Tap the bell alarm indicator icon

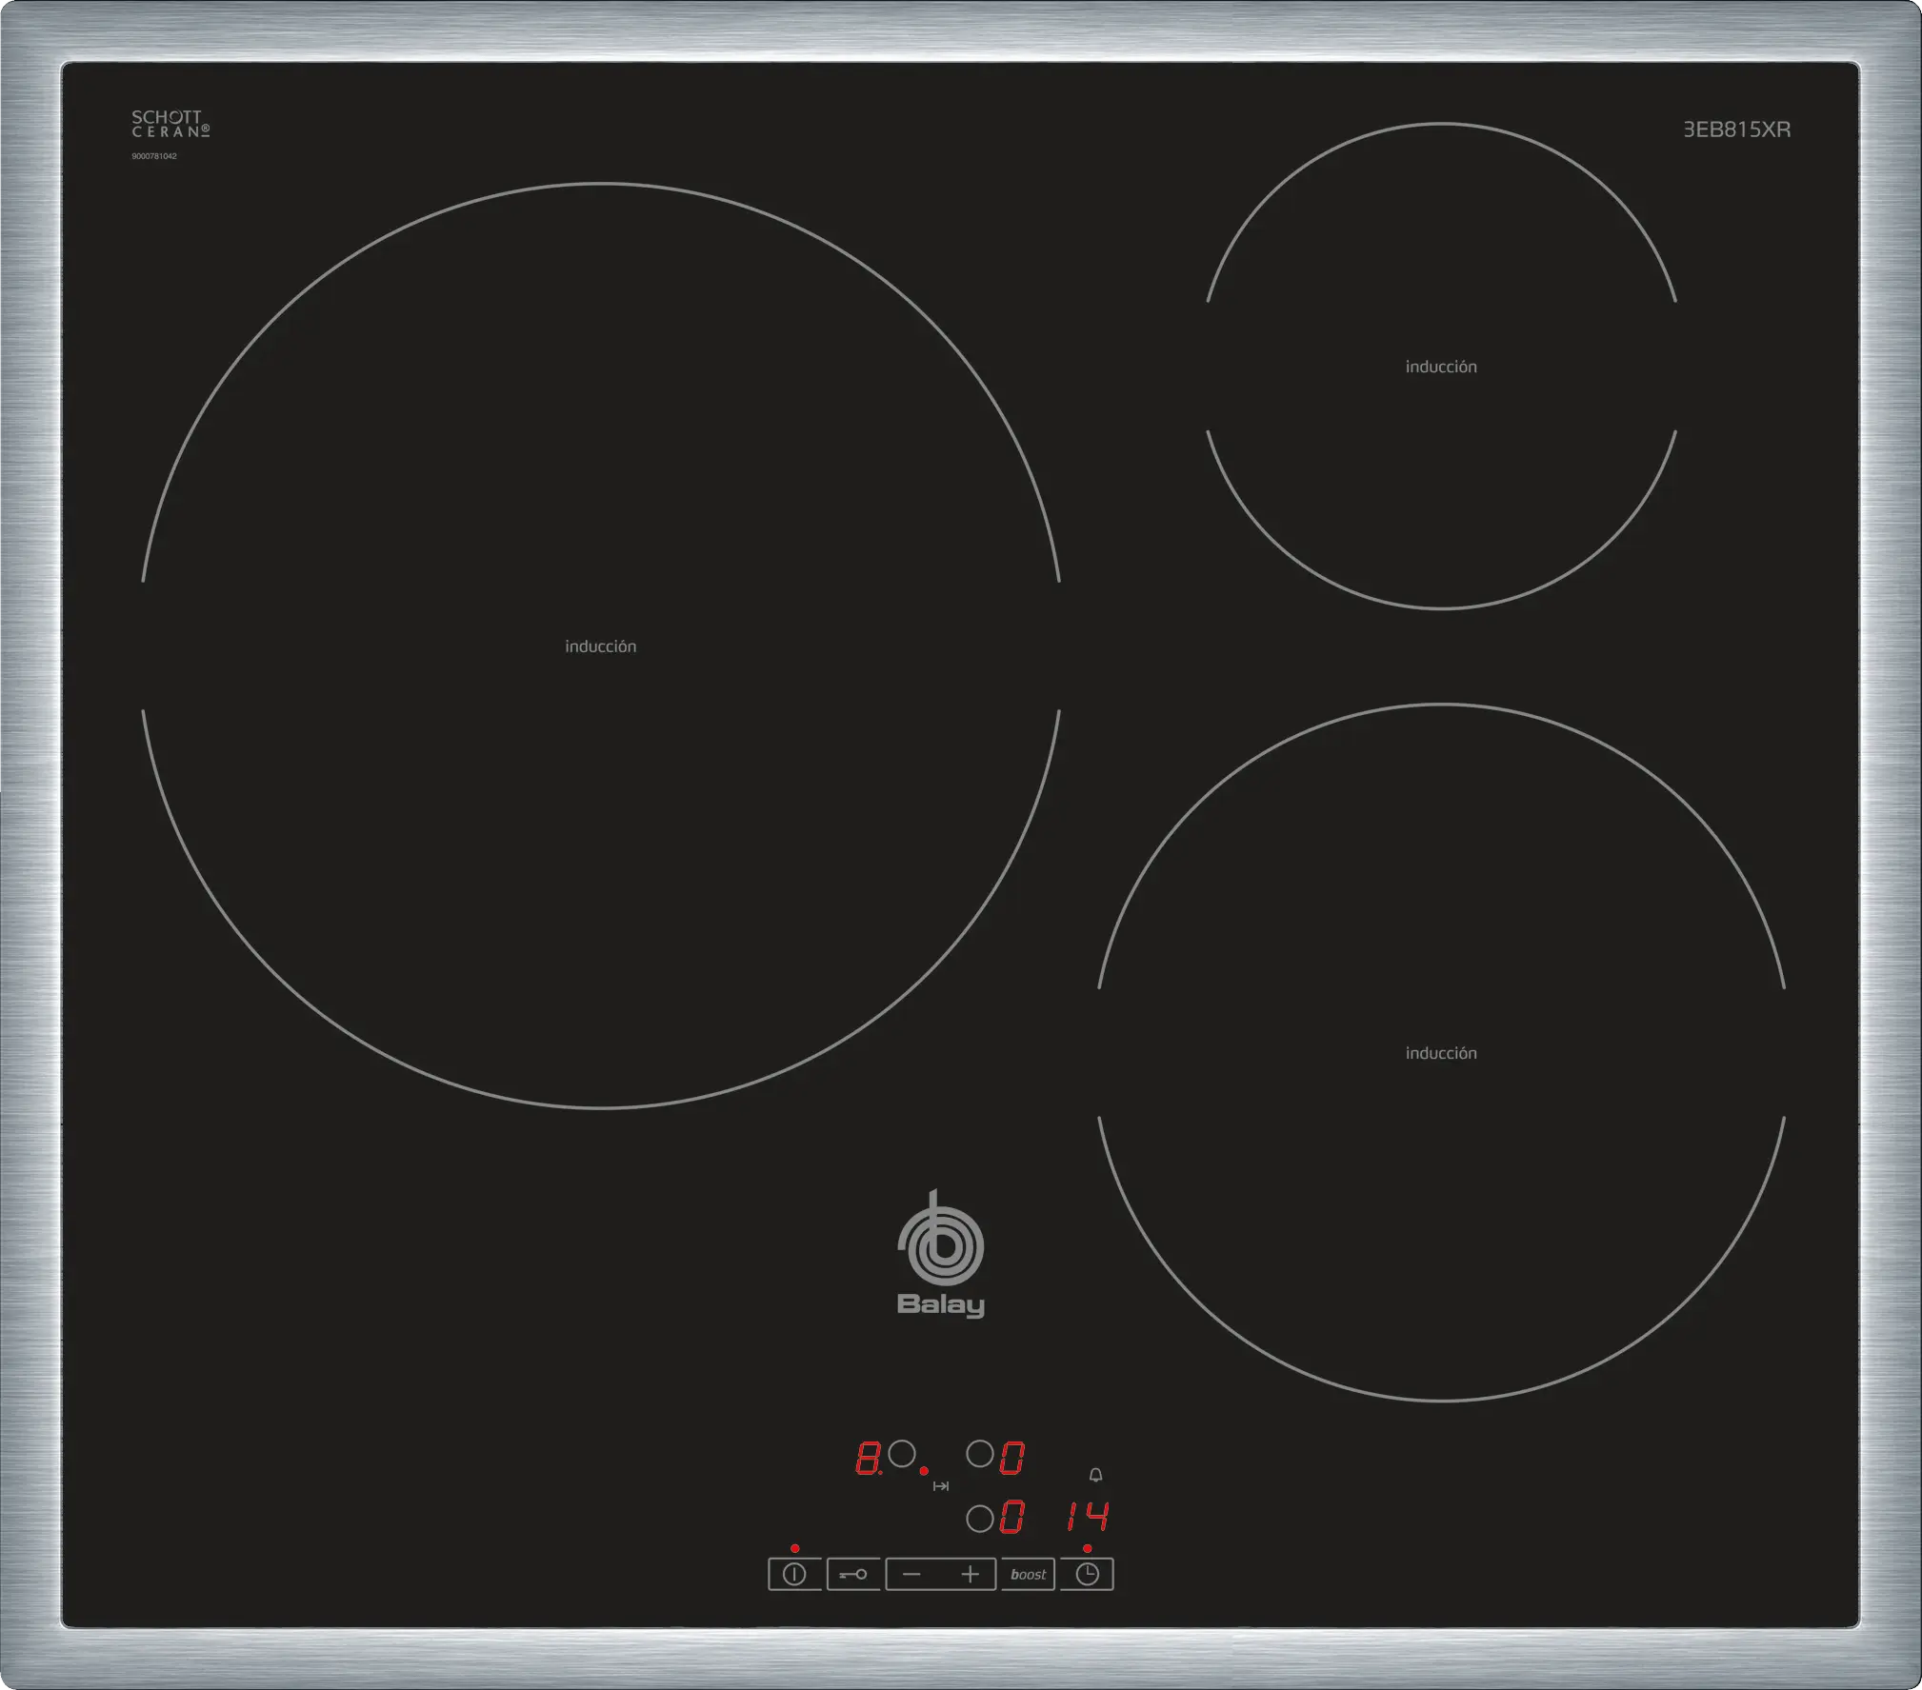pos(1096,1475)
